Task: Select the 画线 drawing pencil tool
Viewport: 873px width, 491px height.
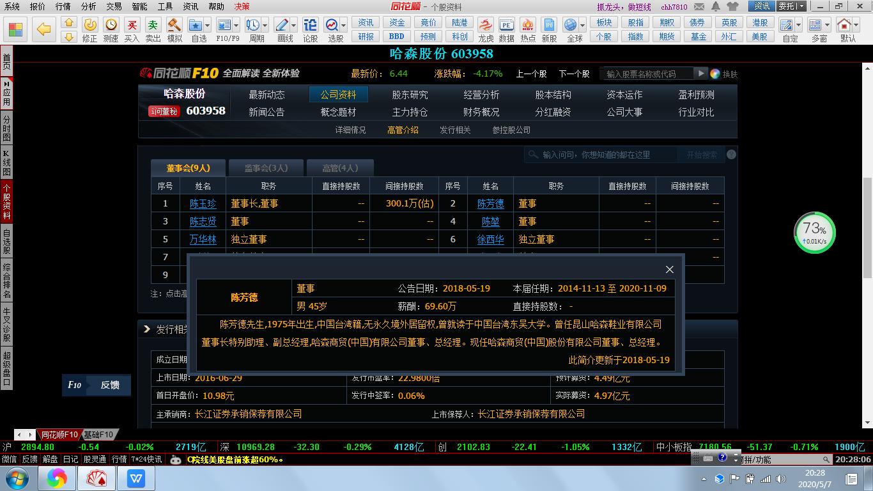Action: click(282, 26)
